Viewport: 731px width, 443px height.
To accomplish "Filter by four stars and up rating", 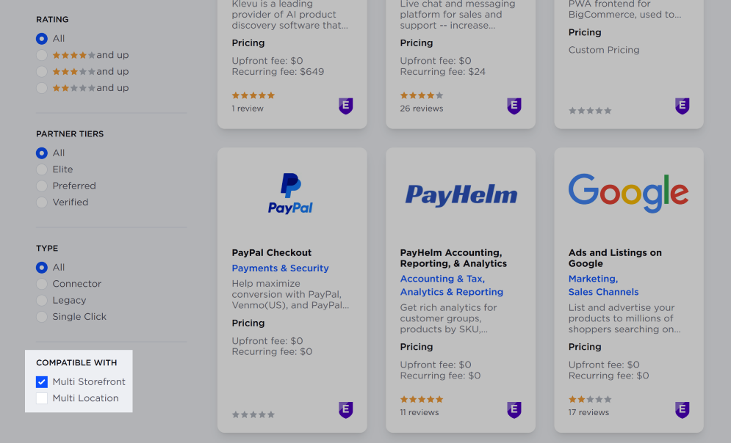I will 42,55.
